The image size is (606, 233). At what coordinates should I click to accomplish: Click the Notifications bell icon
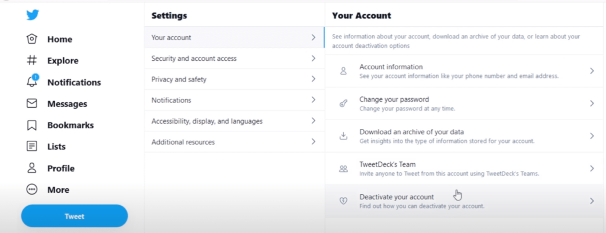(32, 82)
